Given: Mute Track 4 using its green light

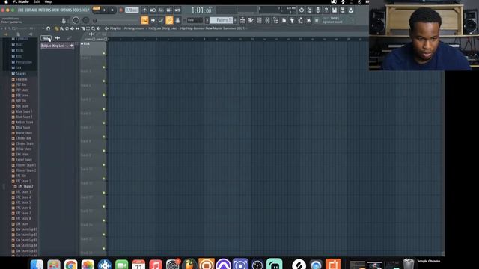Looking at the screenshot, I should coord(104,95).
